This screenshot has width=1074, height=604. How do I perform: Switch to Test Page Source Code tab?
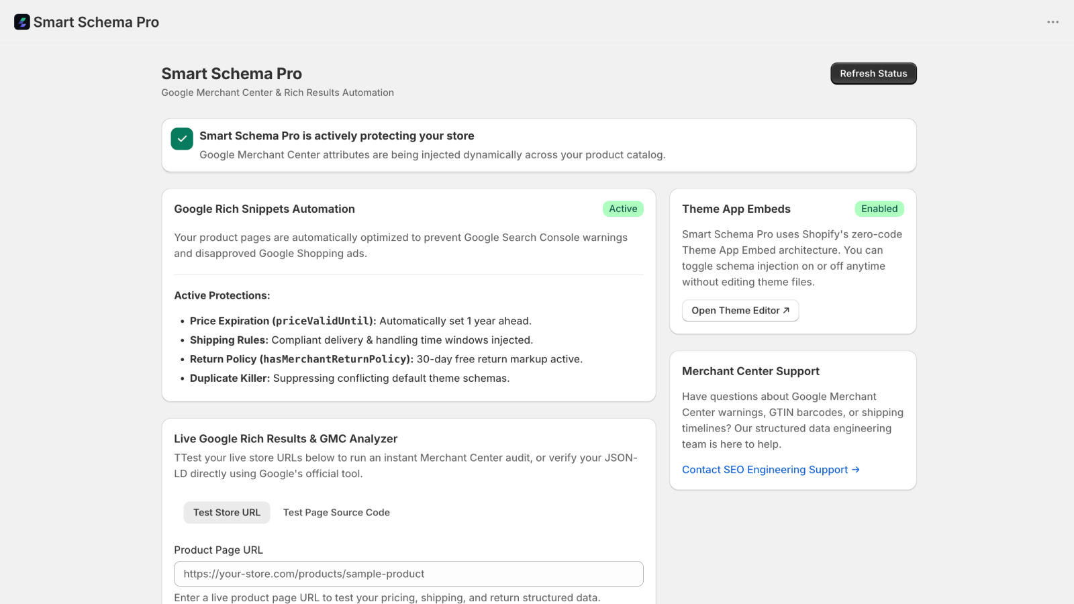click(x=336, y=513)
